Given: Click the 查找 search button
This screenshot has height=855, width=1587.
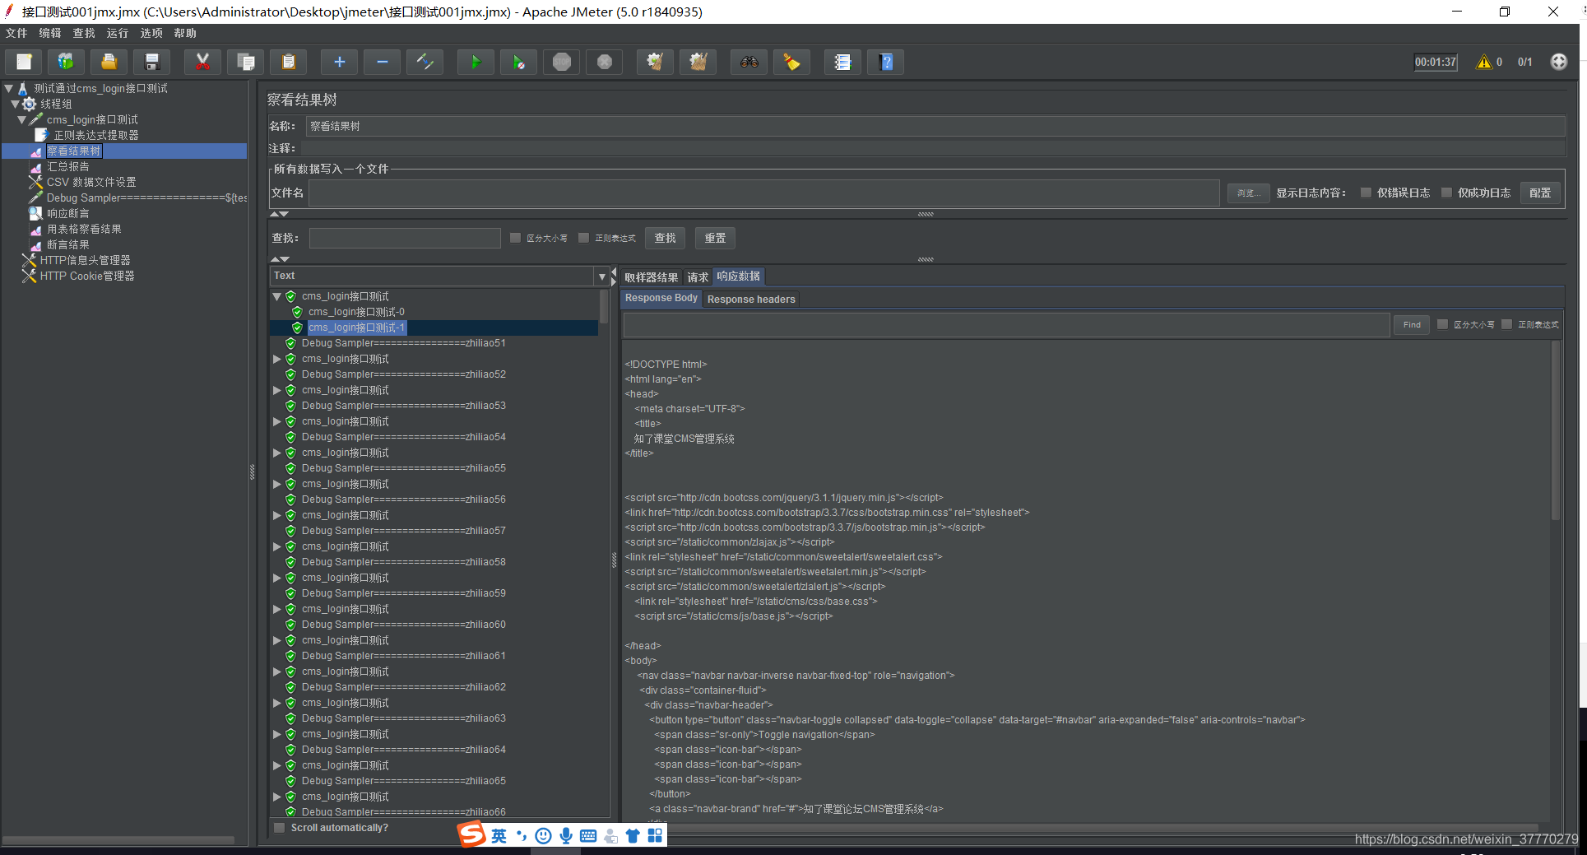Looking at the screenshot, I should (665, 238).
